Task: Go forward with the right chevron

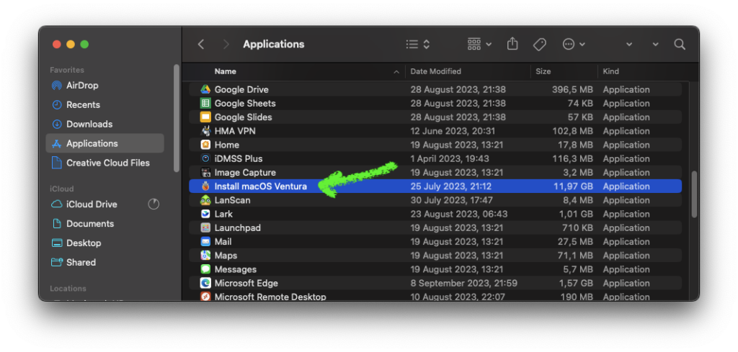Action: pyautogui.click(x=226, y=44)
